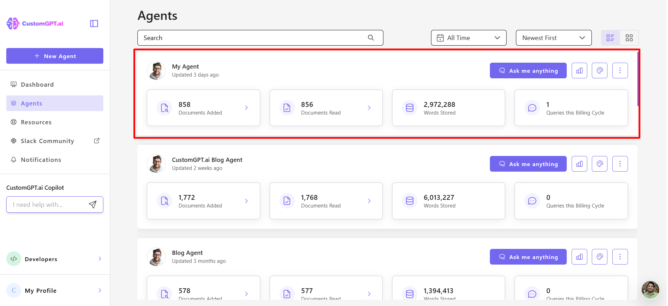Open the chat support avatar bubble
This screenshot has height=306, width=668.
coord(650,290)
